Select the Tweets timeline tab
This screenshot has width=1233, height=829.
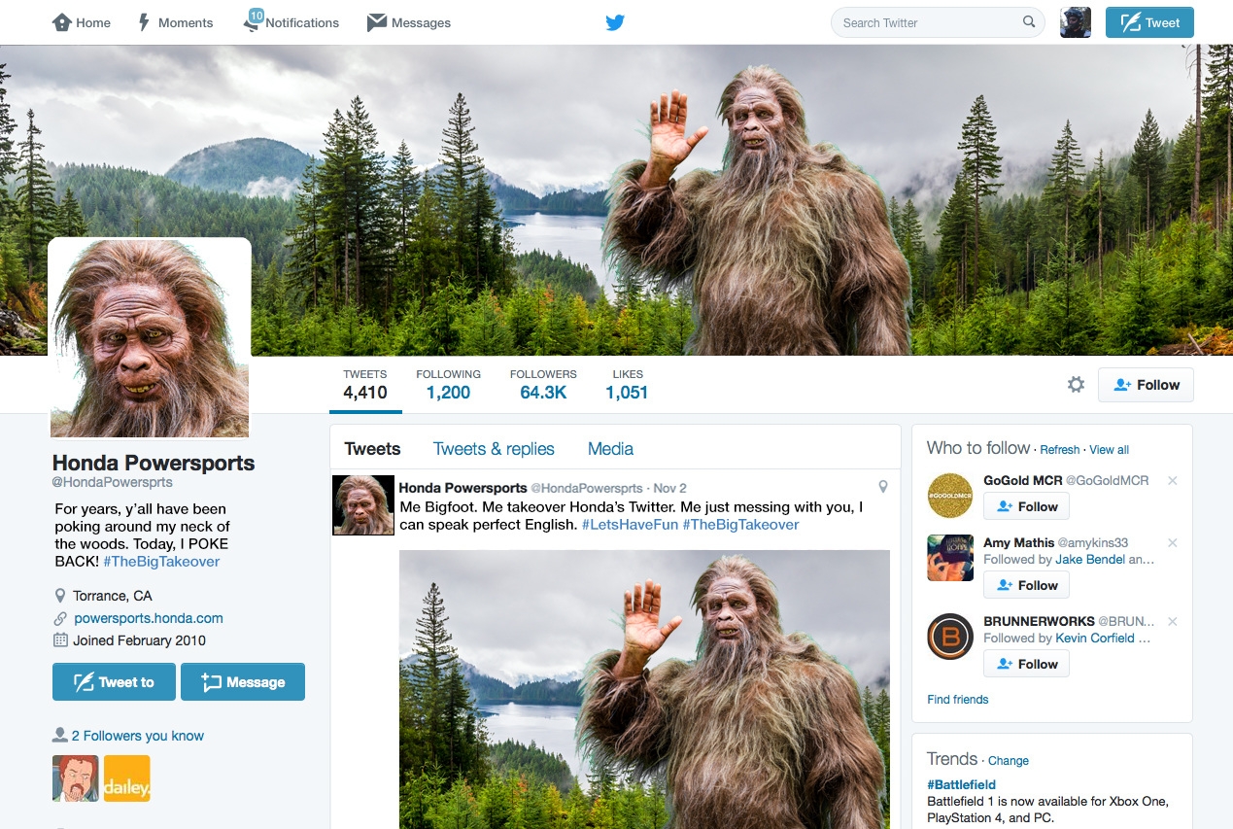pyautogui.click(x=372, y=449)
